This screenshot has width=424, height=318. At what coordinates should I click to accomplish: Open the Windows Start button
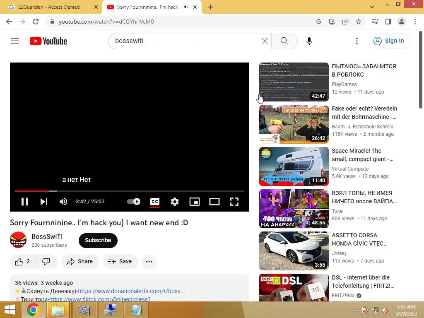tap(10, 310)
